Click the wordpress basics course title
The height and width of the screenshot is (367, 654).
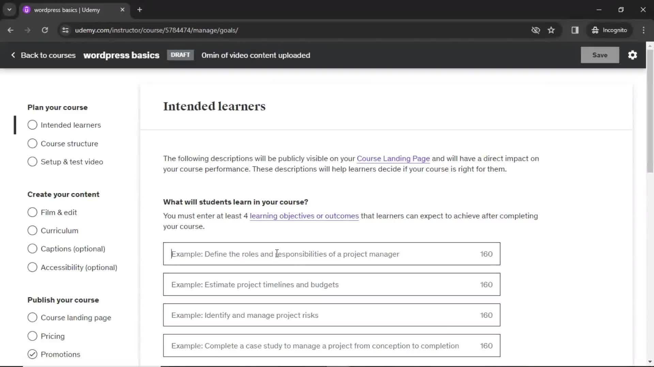coord(121,55)
